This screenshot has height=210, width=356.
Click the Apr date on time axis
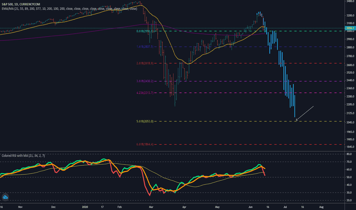(184, 207)
